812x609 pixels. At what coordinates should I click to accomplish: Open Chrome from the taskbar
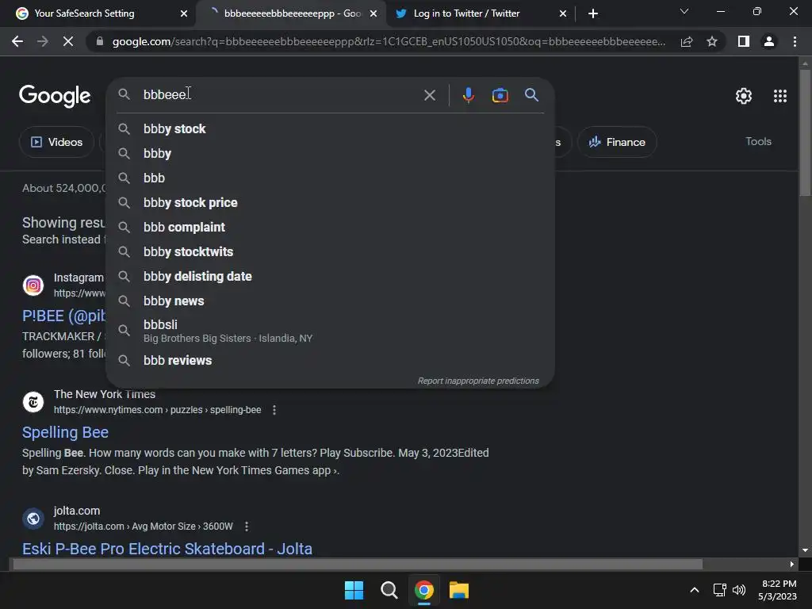tap(423, 590)
